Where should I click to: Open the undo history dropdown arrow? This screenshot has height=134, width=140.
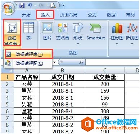click(x=35, y=5)
